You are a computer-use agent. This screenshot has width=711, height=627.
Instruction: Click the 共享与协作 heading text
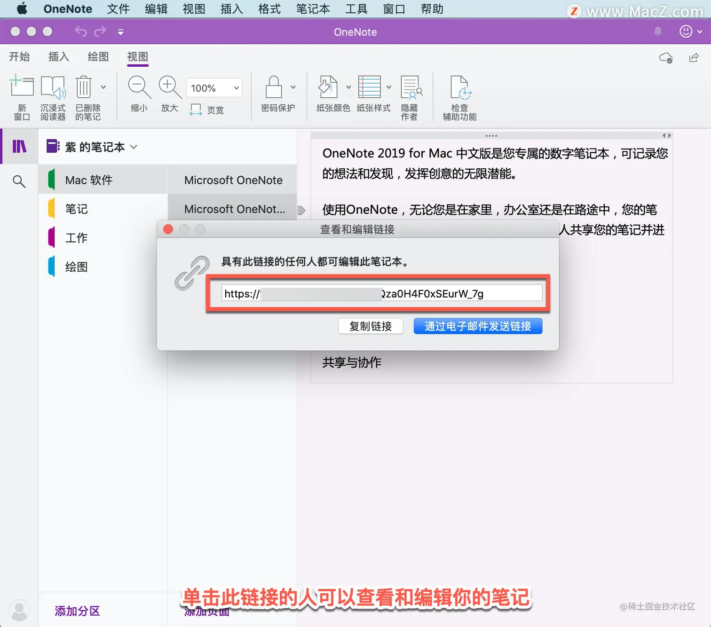coord(352,362)
